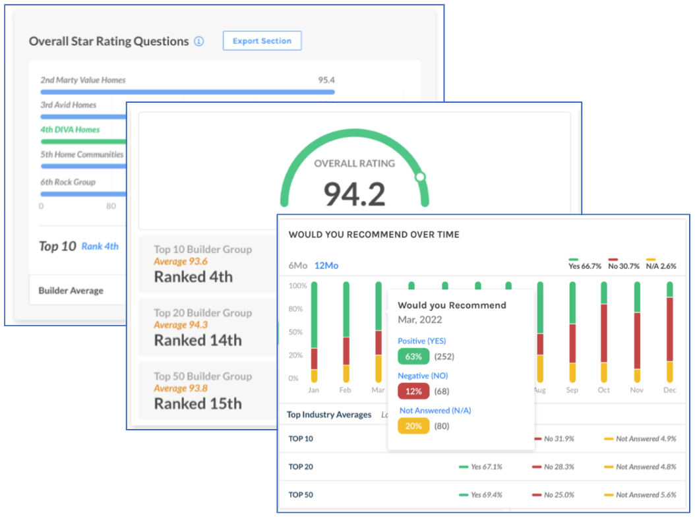
Task: Open the Rank 4th link
Action: 100,246
